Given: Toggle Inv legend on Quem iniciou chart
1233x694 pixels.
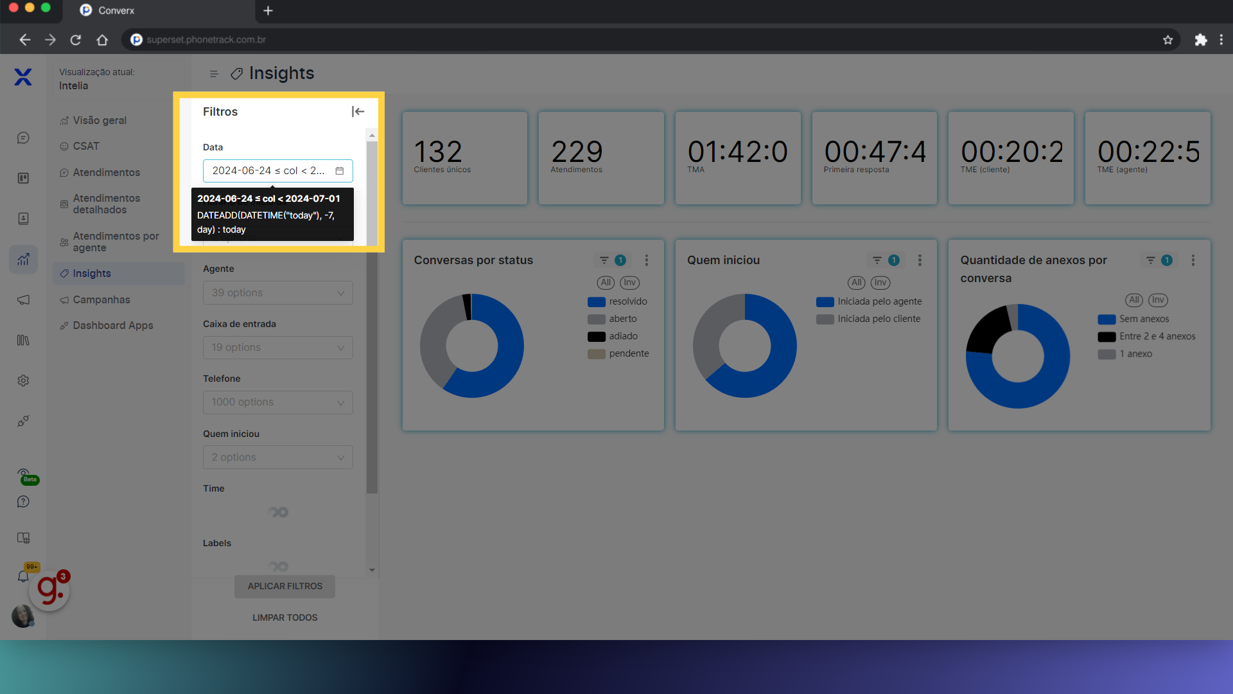Looking at the screenshot, I should point(880,283).
